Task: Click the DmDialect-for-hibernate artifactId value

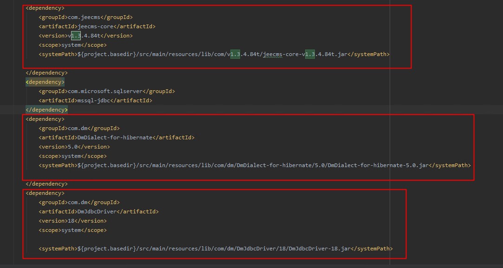Action: (115, 137)
